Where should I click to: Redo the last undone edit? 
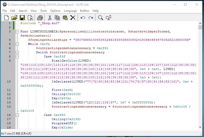pyautogui.click(x=91, y=18)
